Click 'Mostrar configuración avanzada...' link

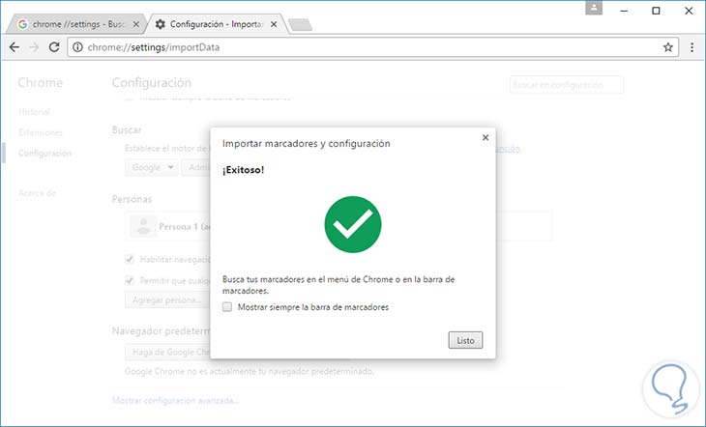click(175, 401)
